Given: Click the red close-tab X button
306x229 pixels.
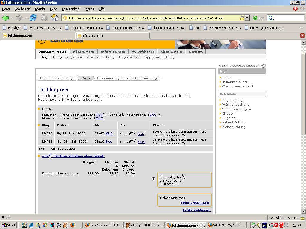Looking at the screenshot, I should 302,35.
